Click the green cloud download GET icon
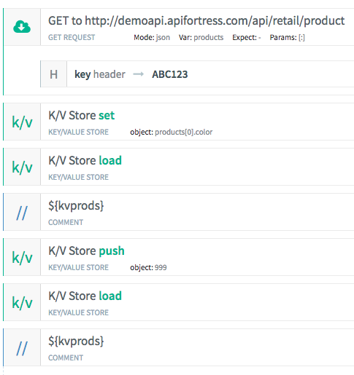 tap(22, 27)
